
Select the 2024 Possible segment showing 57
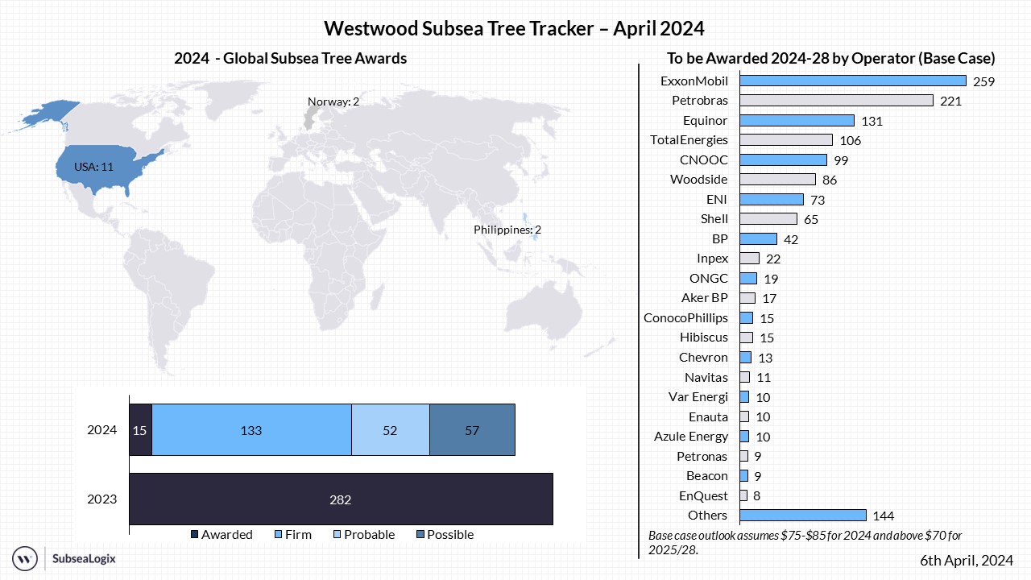click(x=472, y=430)
